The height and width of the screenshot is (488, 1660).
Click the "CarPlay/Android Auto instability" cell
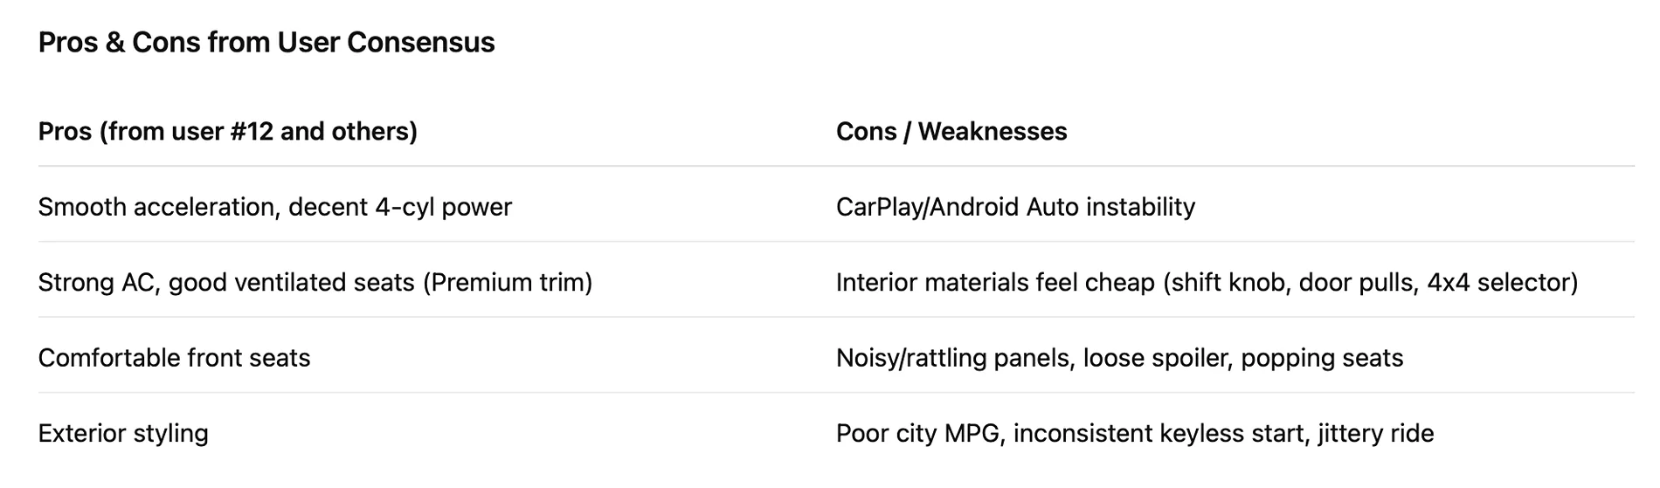click(x=1015, y=207)
